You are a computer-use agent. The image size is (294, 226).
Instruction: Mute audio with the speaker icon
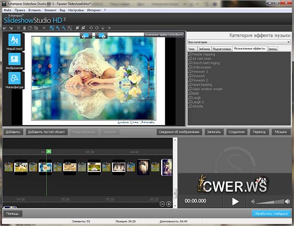click(253, 201)
